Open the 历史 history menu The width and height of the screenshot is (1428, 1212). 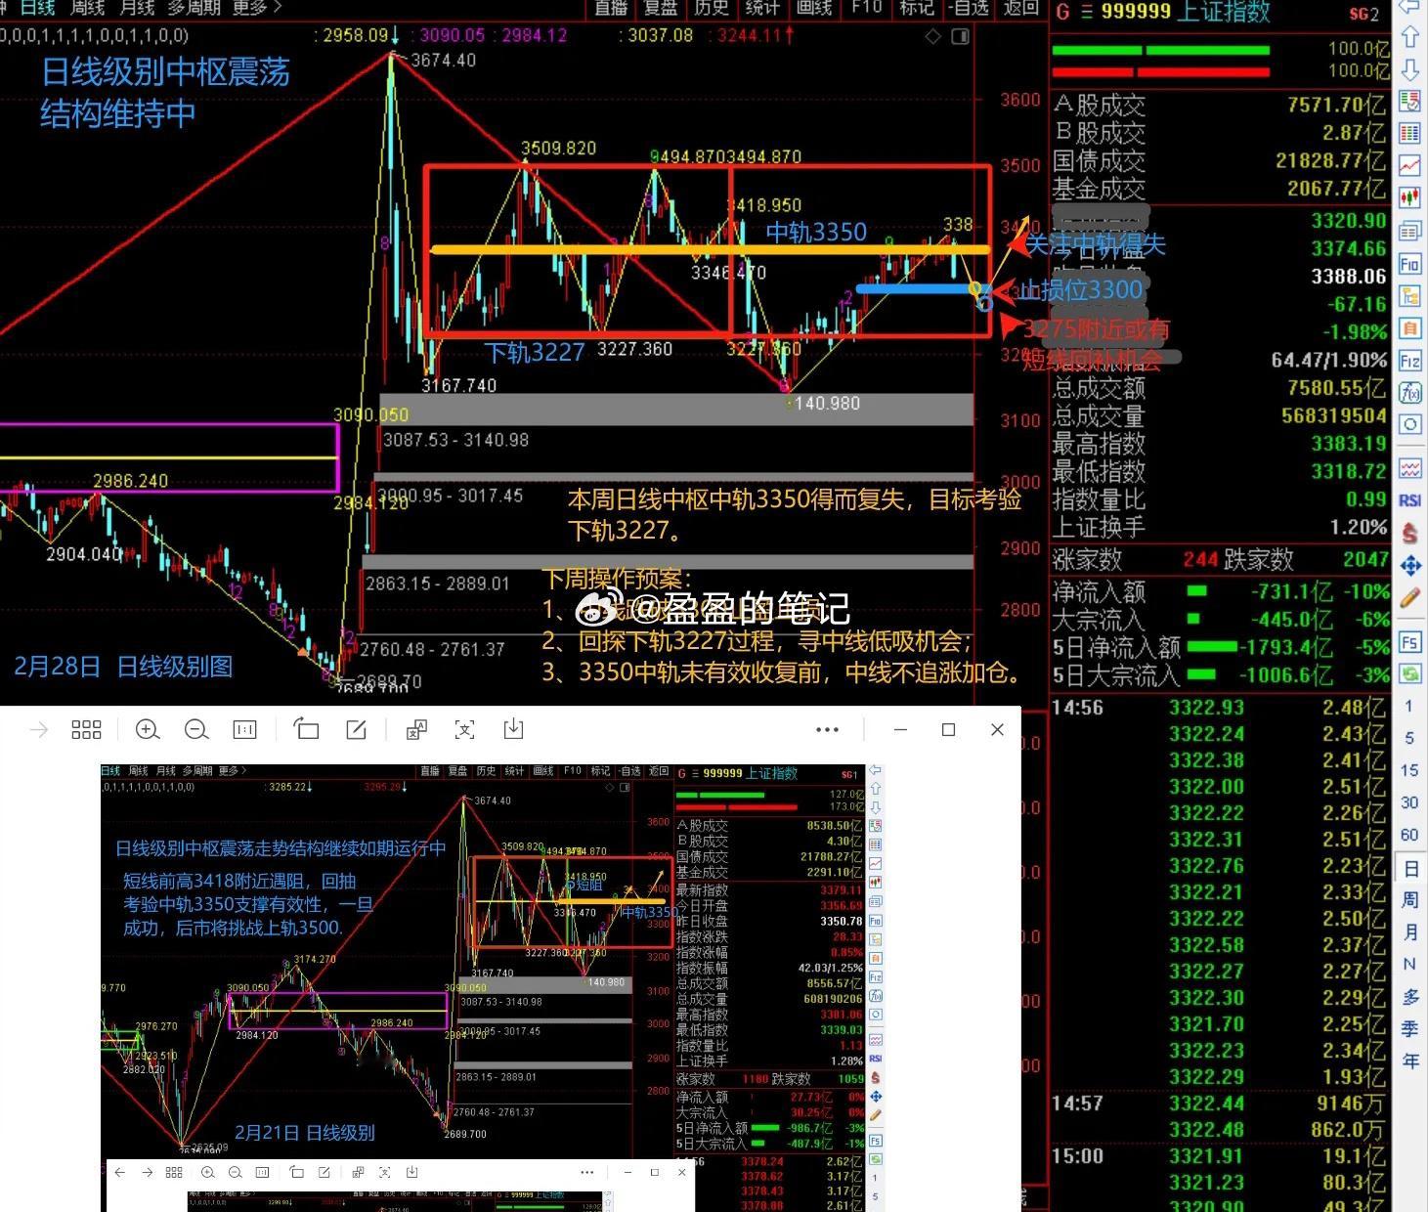712,8
